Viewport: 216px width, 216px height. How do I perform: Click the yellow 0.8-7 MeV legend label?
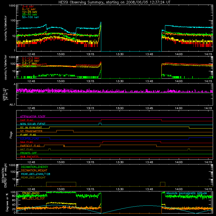(x=29, y=63)
